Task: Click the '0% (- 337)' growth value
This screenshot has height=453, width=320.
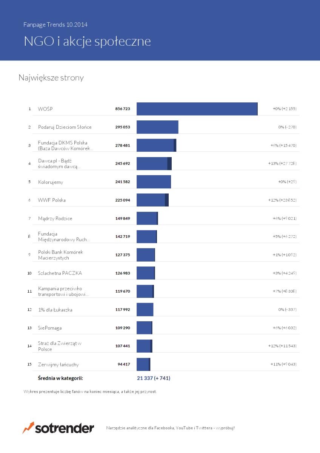Action: (x=288, y=310)
